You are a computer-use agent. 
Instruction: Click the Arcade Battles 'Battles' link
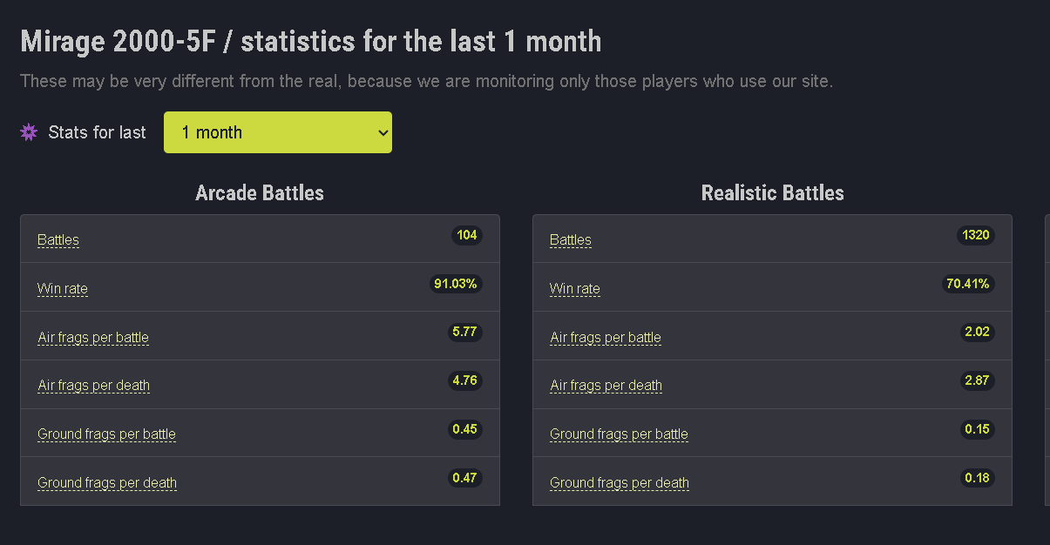[x=58, y=240]
